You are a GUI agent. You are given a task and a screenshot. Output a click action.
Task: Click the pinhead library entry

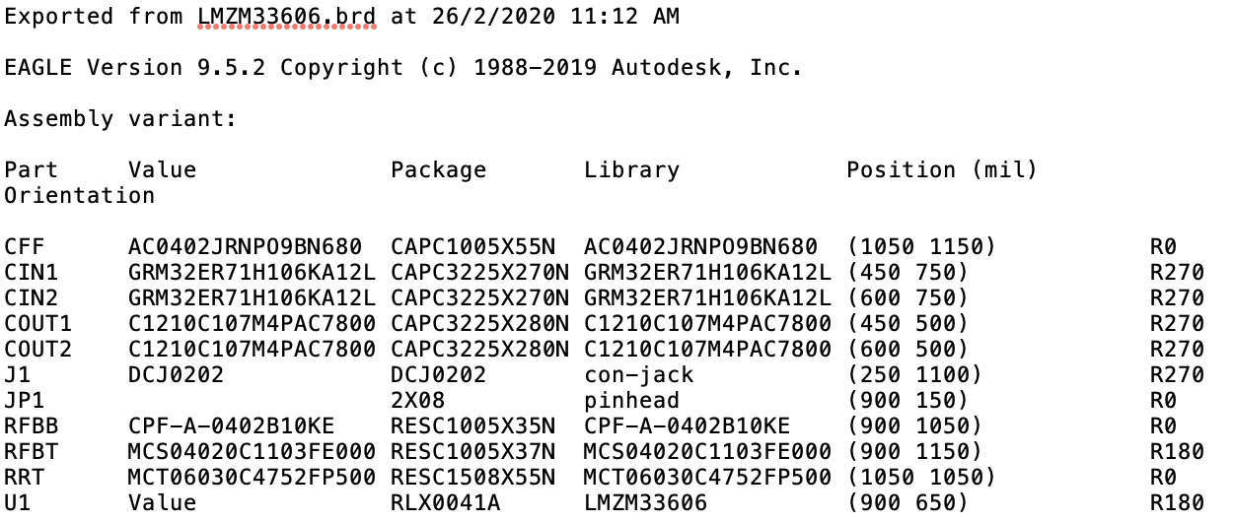(x=631, y=400)
